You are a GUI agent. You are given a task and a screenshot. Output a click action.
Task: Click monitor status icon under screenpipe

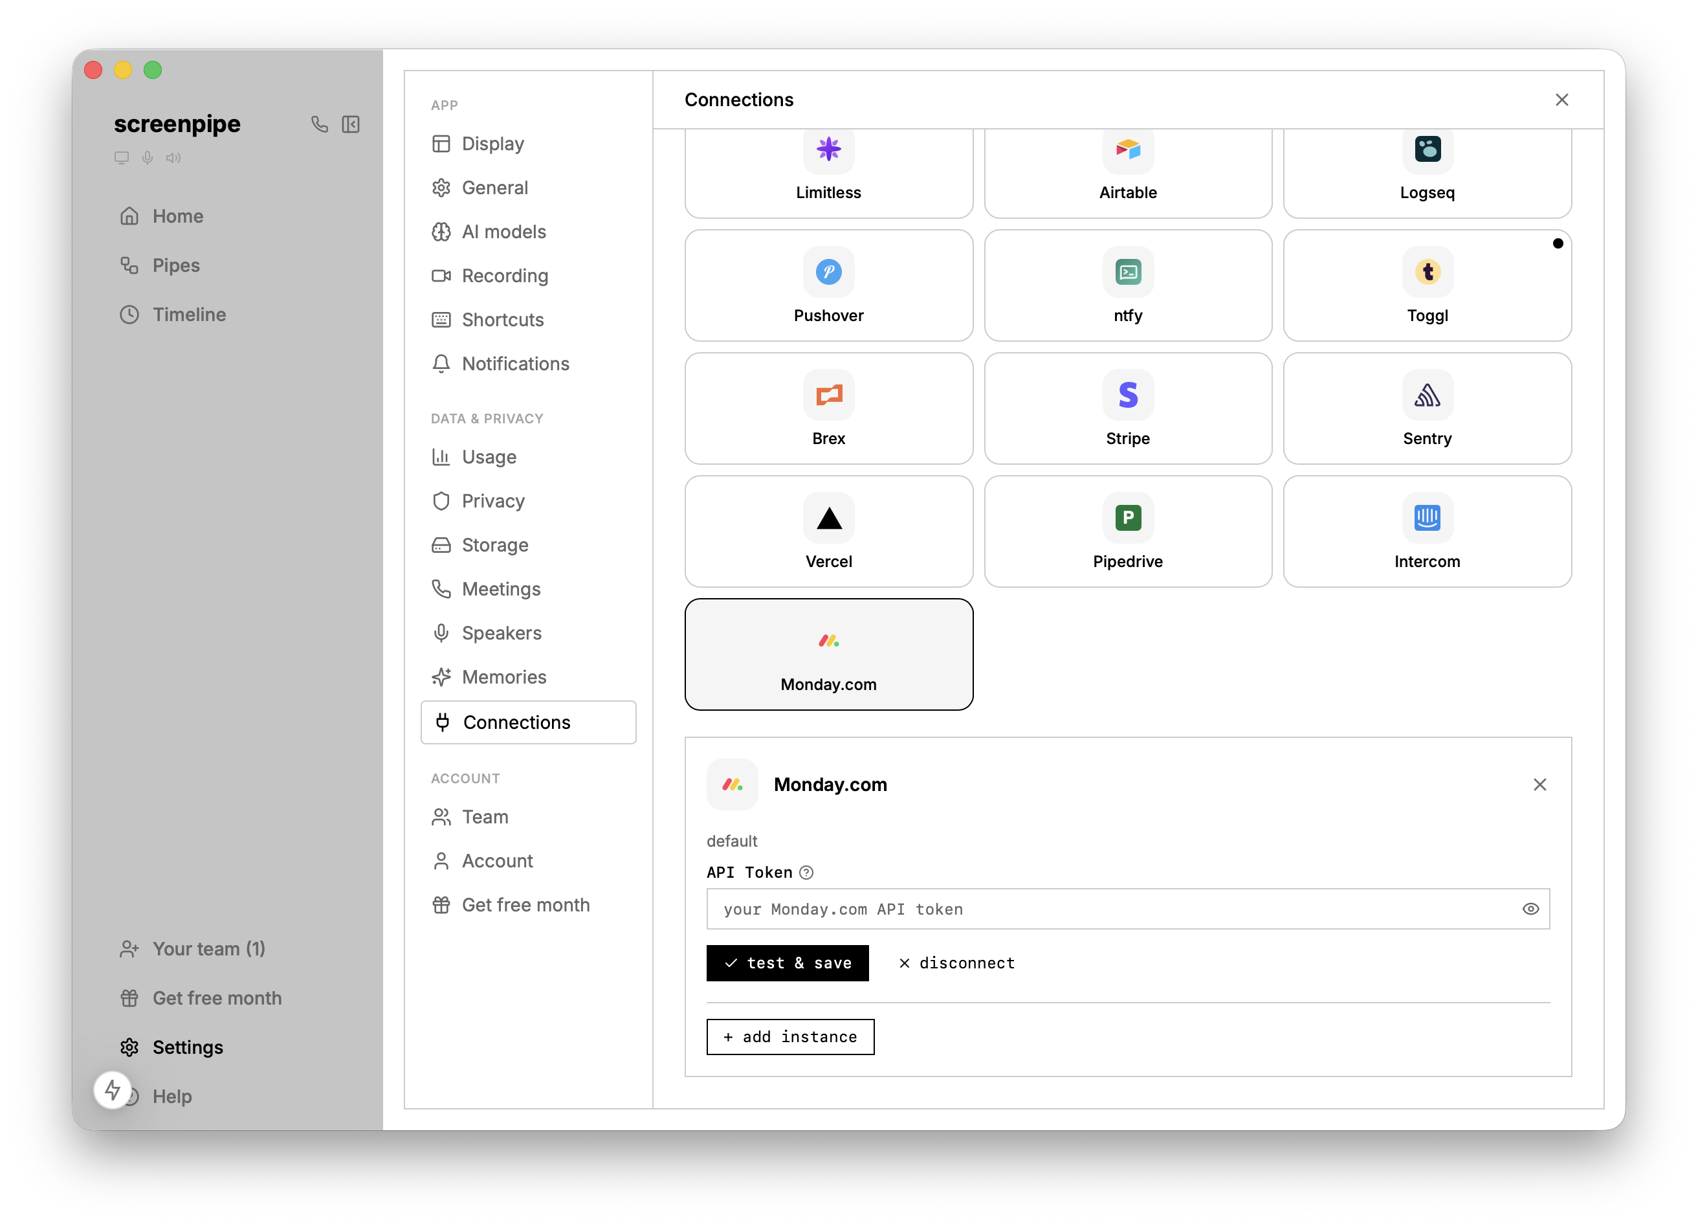point(121,158)
